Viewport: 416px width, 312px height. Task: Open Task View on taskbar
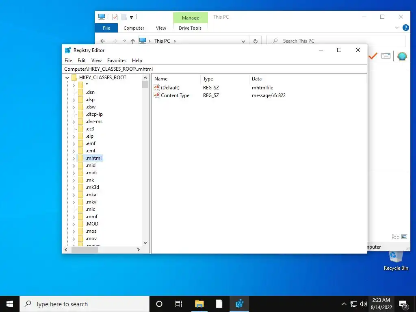pyautogui.click(x=179, y=304)
